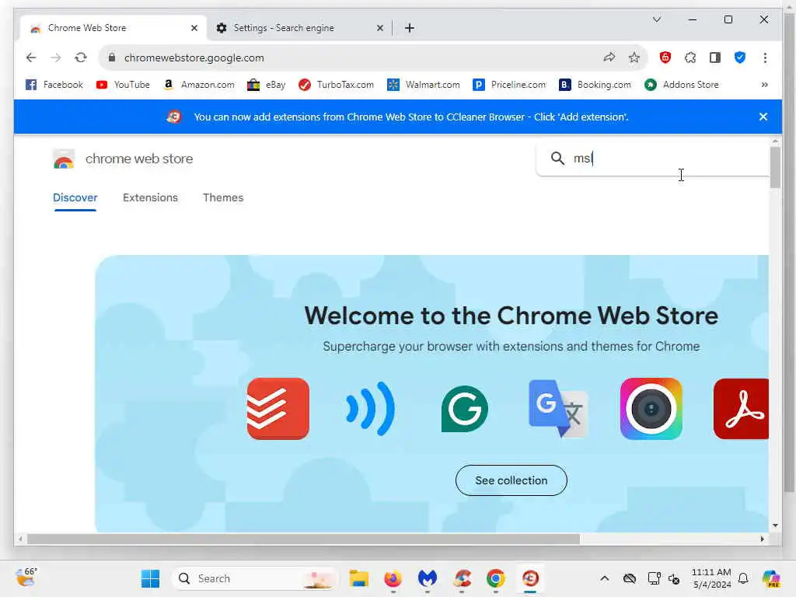This screenshot has height=597, width=796.
Task: Open Google Chrome from the taskbar
Action: (496, 578)
